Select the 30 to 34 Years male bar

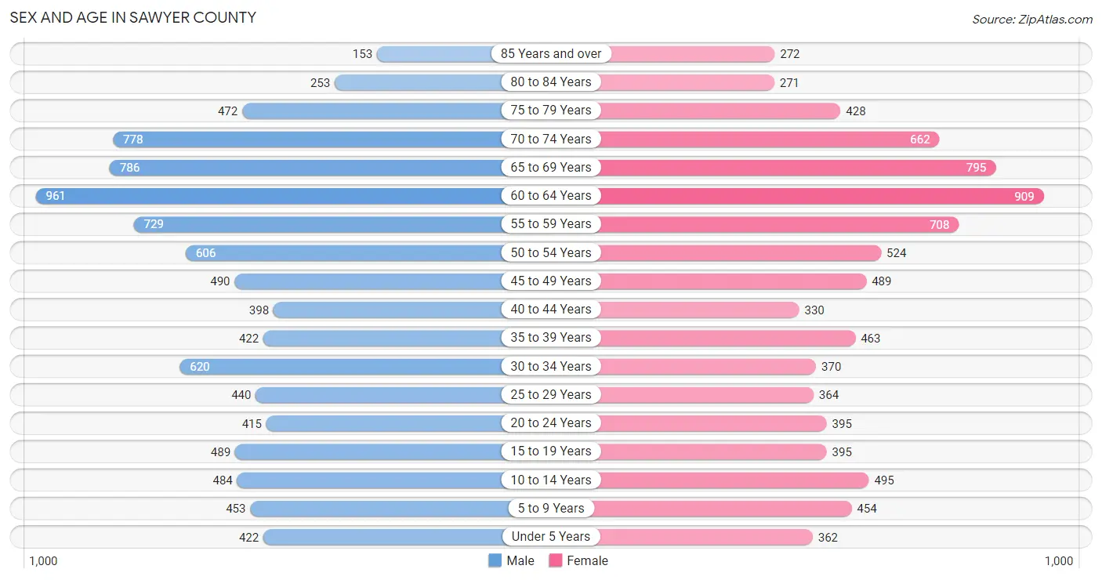coord(365,367)
